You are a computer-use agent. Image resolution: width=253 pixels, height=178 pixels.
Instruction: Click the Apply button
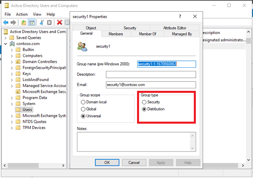click(161, 163)
